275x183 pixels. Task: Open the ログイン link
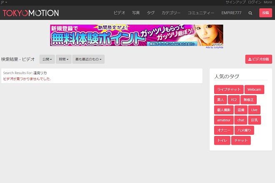click(x=255, y=2)
